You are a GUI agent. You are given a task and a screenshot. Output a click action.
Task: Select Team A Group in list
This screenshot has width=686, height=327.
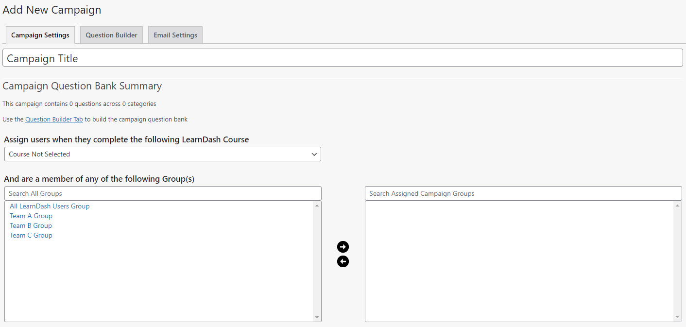31,216
